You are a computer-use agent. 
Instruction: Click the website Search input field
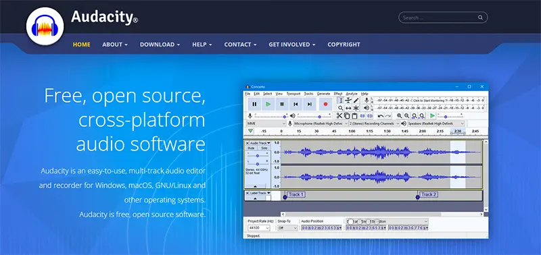pyautogui.click(x=443, y=18)
